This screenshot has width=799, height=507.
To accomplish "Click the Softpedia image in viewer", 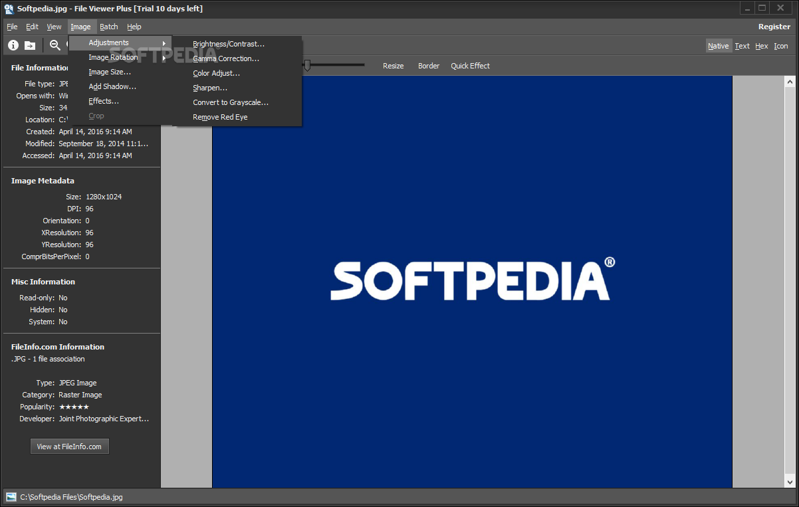I will click(472, 282).
